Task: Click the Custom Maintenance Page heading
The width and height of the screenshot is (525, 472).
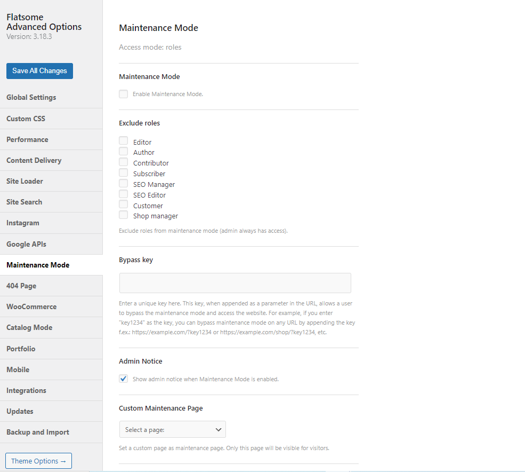Action: (161, 408)
